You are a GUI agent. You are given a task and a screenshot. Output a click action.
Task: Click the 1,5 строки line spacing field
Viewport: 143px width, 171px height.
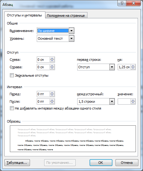coord(93,101)
